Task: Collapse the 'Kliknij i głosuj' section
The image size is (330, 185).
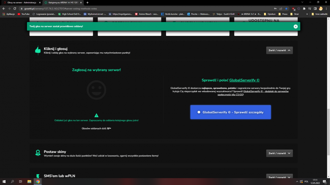Action: pos(279,50)
